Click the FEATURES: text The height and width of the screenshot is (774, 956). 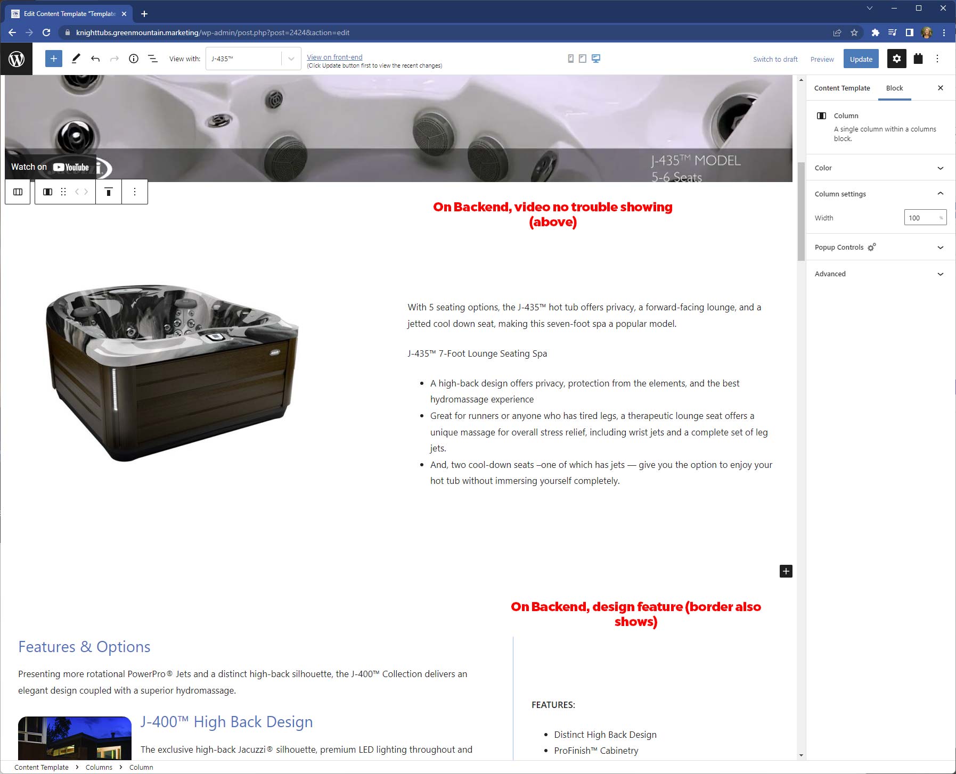point(553,705)
